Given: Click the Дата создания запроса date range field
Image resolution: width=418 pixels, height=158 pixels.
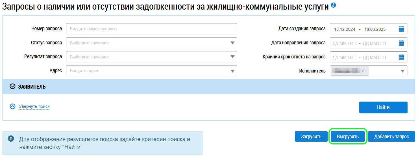Looking at the screenshot, I should point(360,29).
